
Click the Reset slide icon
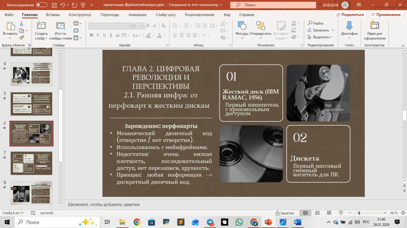click(76, 30)
